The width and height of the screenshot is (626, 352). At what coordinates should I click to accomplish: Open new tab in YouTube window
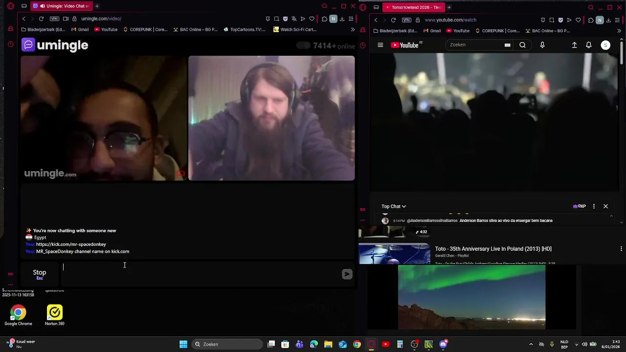coord(449,7)
